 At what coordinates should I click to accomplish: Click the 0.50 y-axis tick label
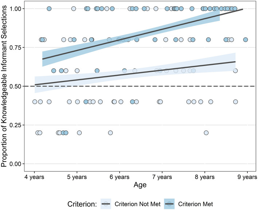15,86
